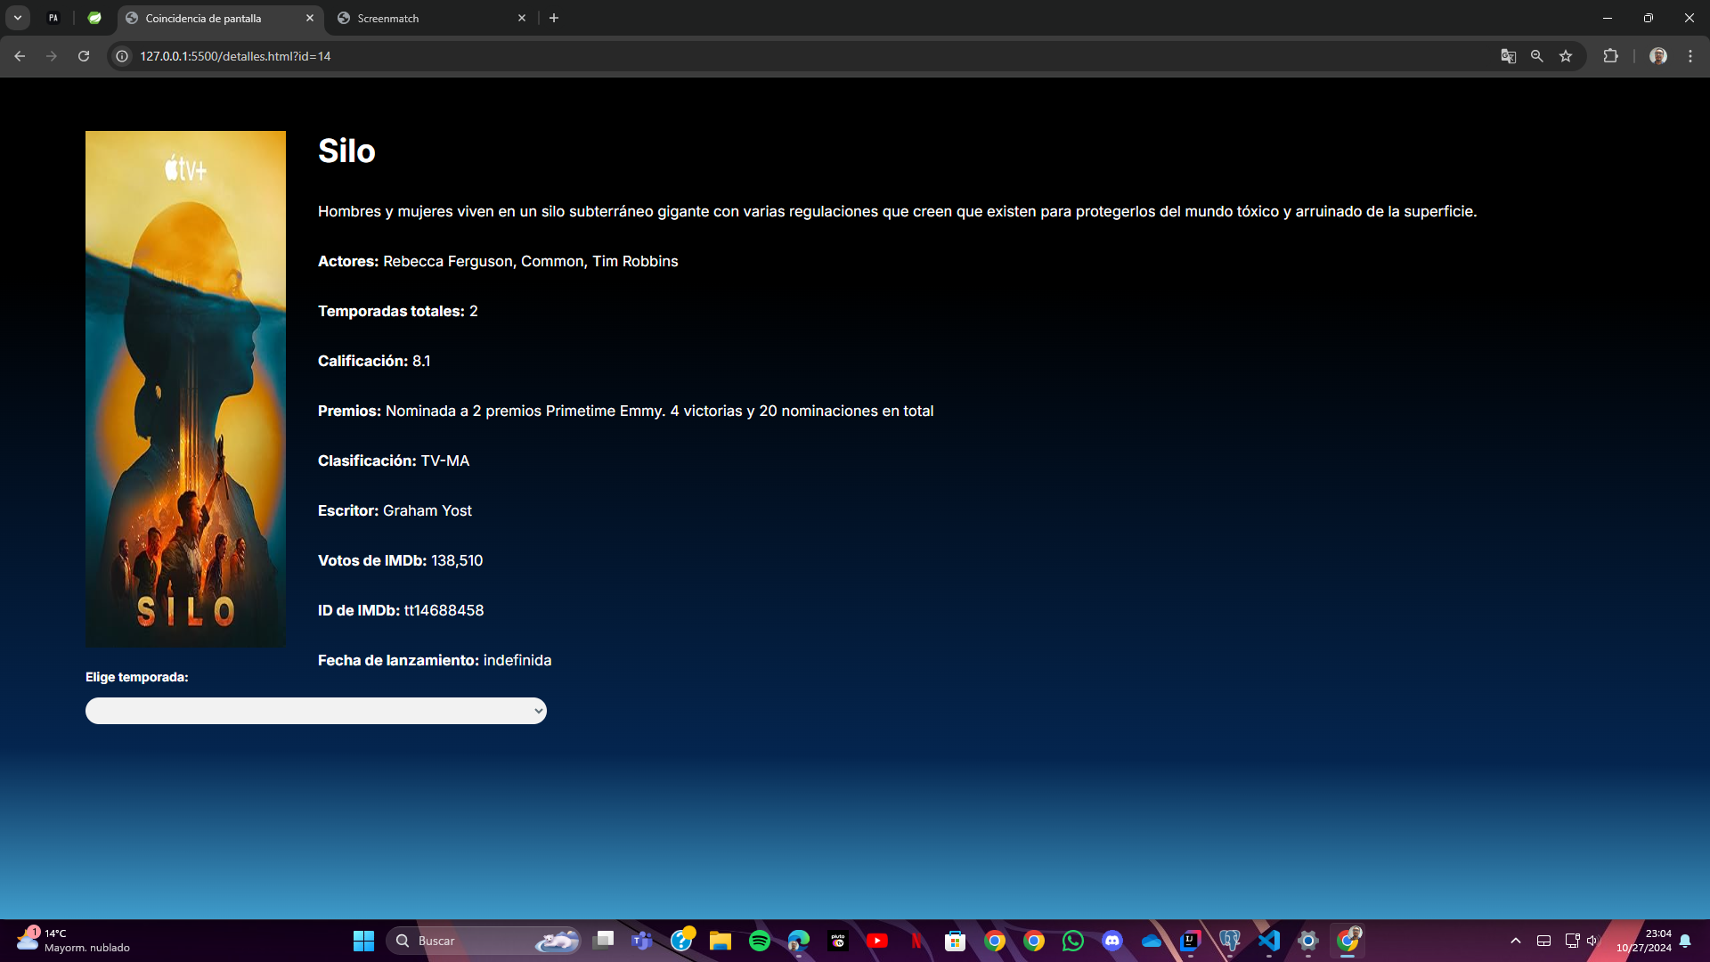Open YouTube from the taskbar
This screenshot has height=962, width=1710.
tap(877, 941)
